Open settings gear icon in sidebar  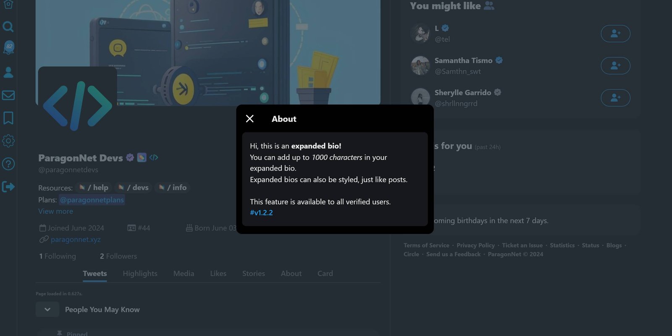(x=8, y=141)
